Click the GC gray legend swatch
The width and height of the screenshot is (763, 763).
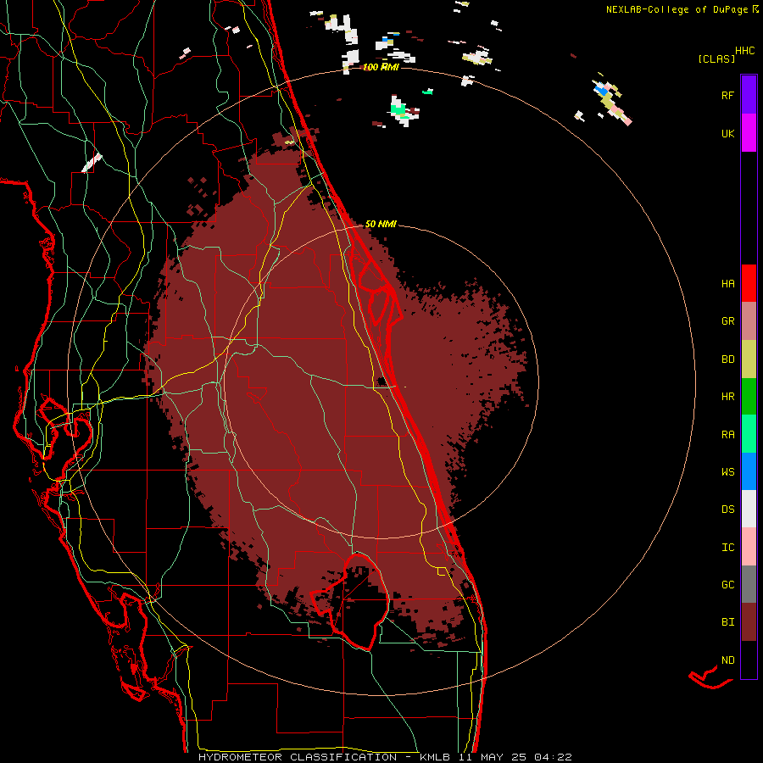(749, 584)
